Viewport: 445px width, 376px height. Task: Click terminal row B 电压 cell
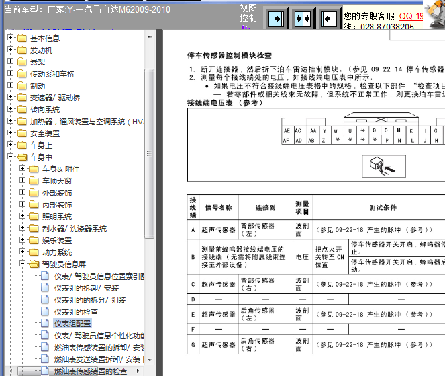(303, 257)
